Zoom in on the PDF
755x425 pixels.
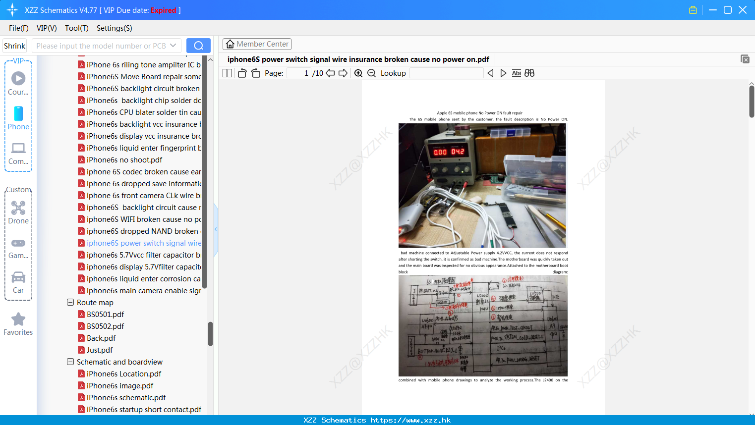(x=358, y=73)
